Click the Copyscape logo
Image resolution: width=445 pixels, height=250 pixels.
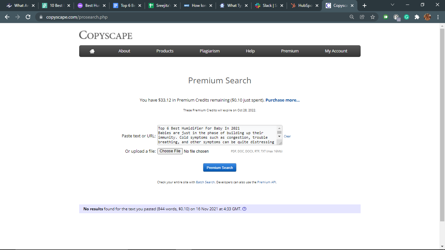[106, 35]
